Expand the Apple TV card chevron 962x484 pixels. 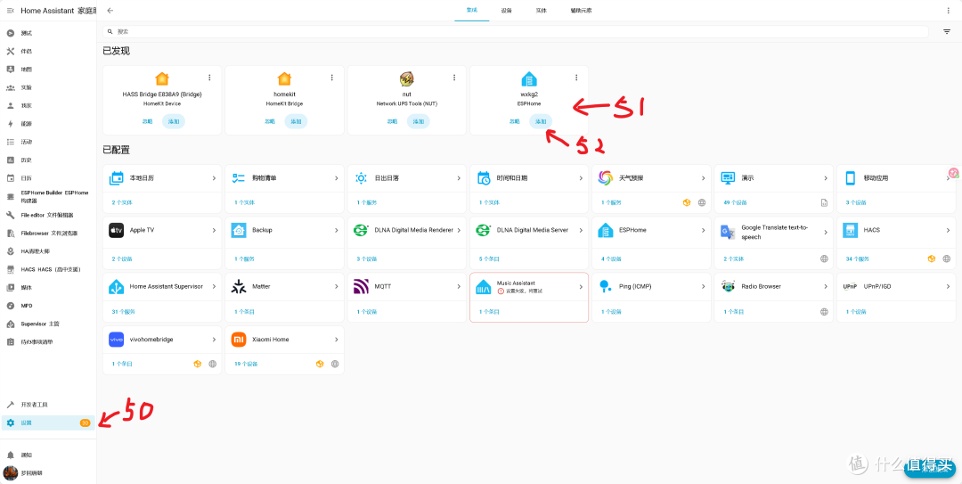214,230
